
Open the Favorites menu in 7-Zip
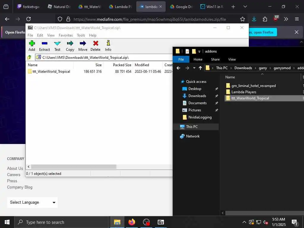[x=66, y=35]
